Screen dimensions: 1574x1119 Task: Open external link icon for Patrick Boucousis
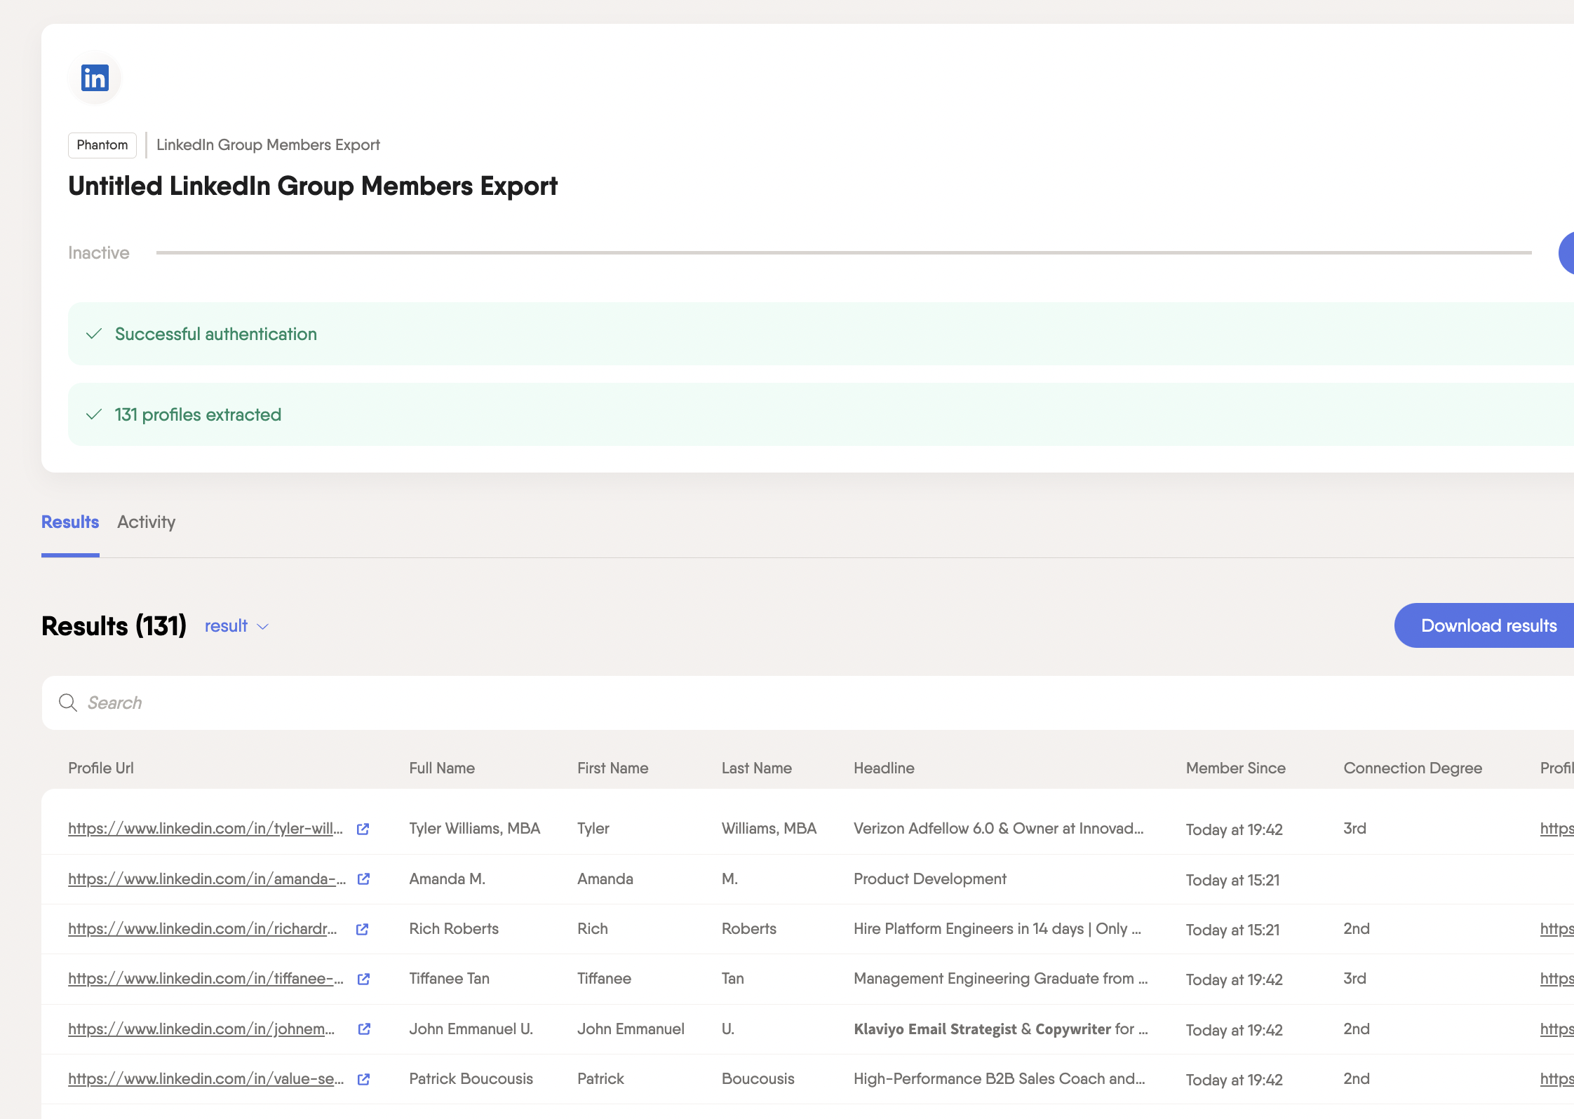tap(363, 1079)
